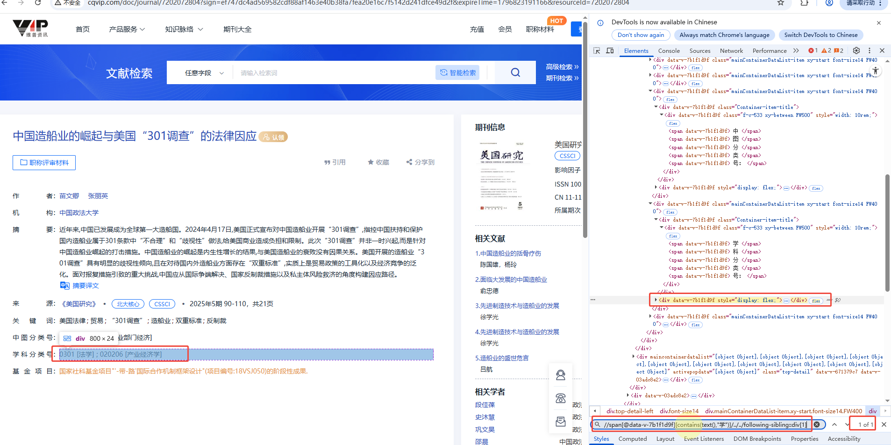Expand the collapsed display:flex div under 中图分类号

(x=656, y=187)
